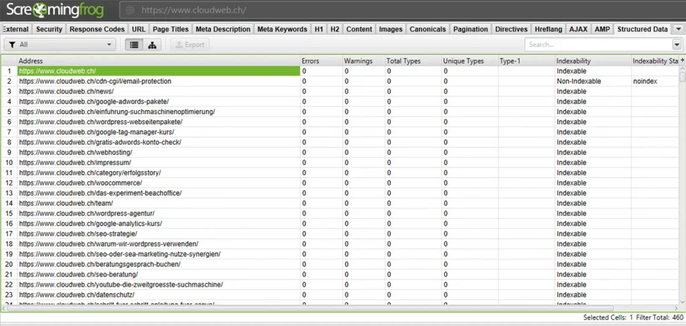The width and height of the screenshot is (686, 326).
Task: Open the tab overflow dropdown
Action: click(x=678, y=29)
